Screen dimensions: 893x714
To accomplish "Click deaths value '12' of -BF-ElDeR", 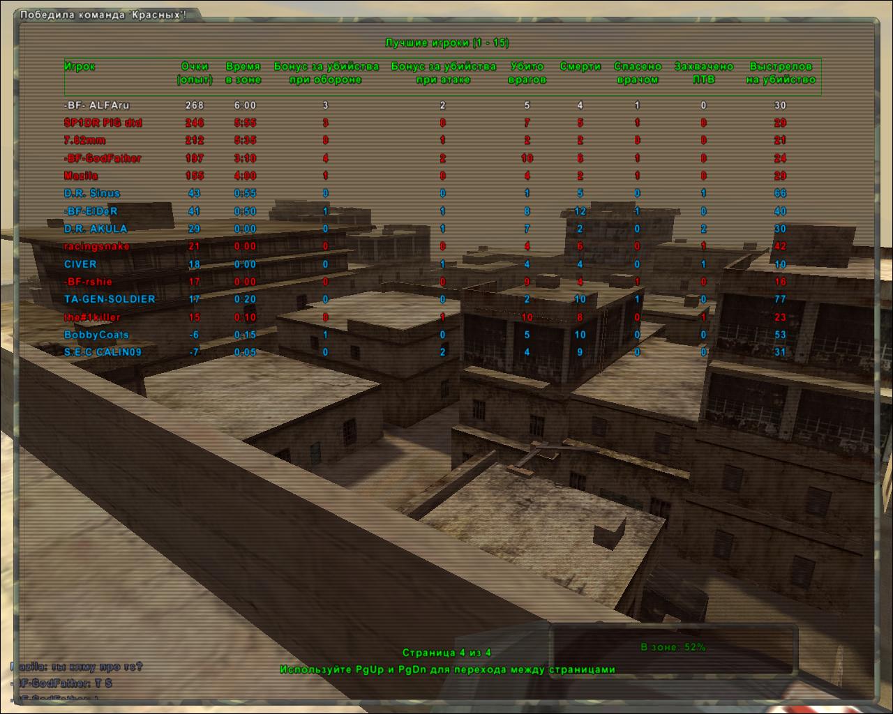I will click(x=580, y=211).
